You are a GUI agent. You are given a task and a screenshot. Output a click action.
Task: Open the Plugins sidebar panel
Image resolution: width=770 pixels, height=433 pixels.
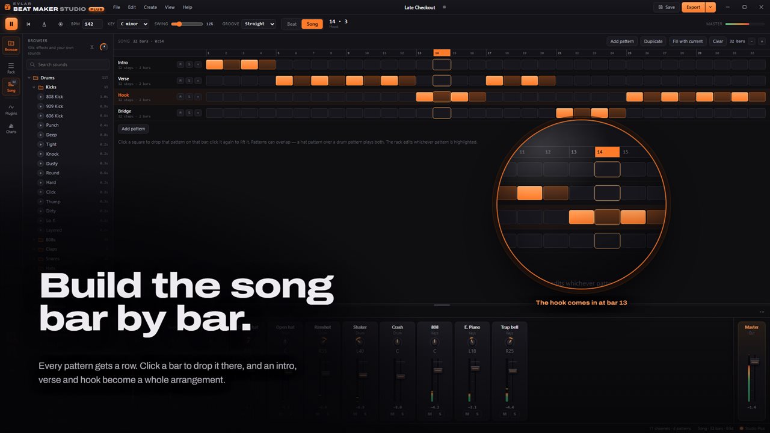tap(11, 109)
